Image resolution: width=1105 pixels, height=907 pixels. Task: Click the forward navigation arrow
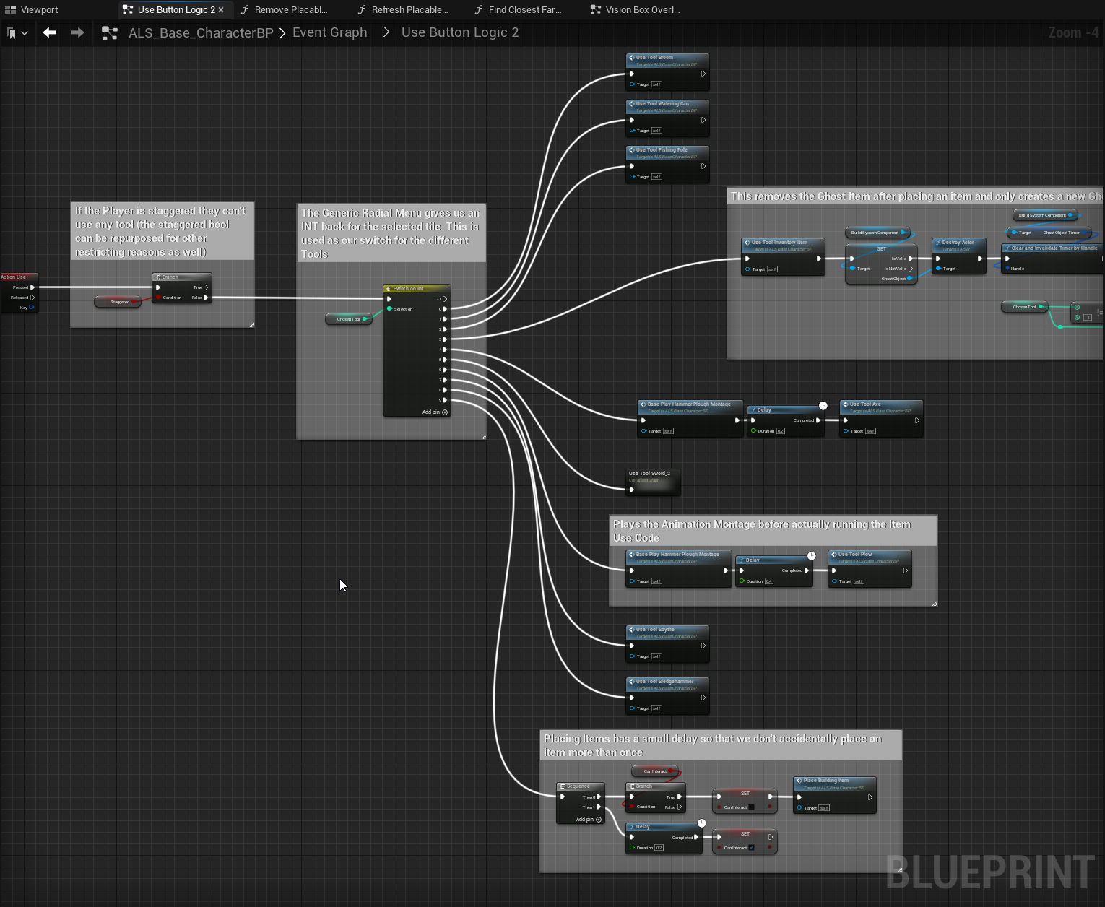[x=77, y=32]
